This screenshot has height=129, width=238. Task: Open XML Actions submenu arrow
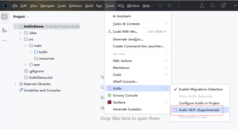click(166, 61)
